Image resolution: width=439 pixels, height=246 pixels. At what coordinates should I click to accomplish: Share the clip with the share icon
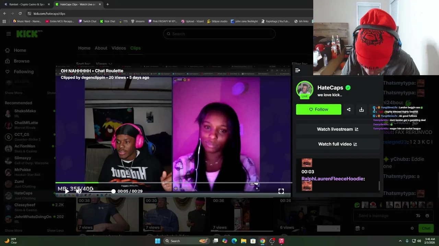(348, 109)
